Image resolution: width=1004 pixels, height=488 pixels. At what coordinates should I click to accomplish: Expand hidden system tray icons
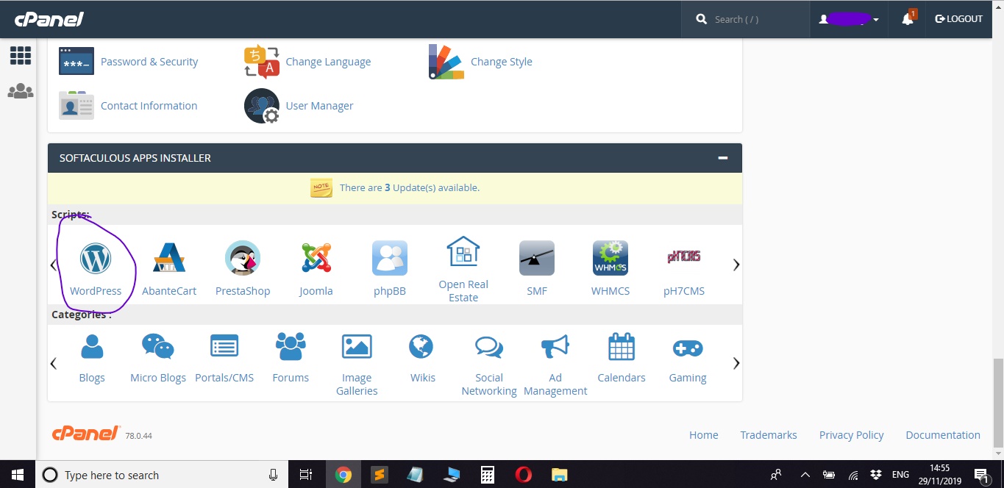805,475
